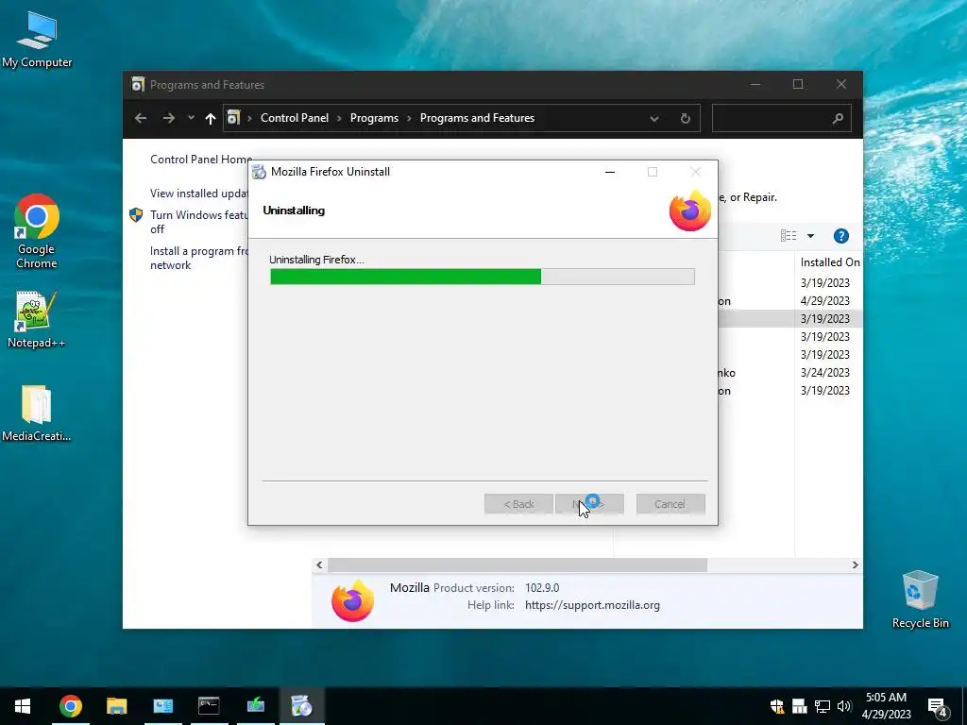Click the search magnifier icon
This screenshot has height=725, width=967.
[x=838, y=118]
